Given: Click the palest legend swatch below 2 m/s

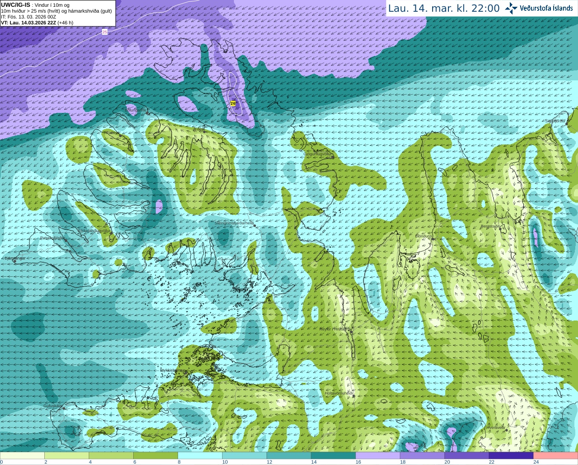Looking at the screenshot, I should click(22, 456).
